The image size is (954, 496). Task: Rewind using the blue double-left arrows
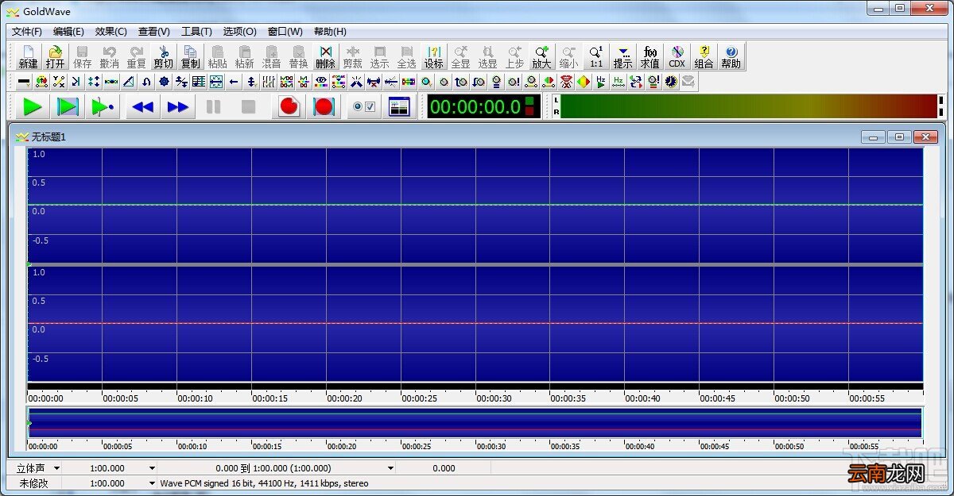[142, 106]
